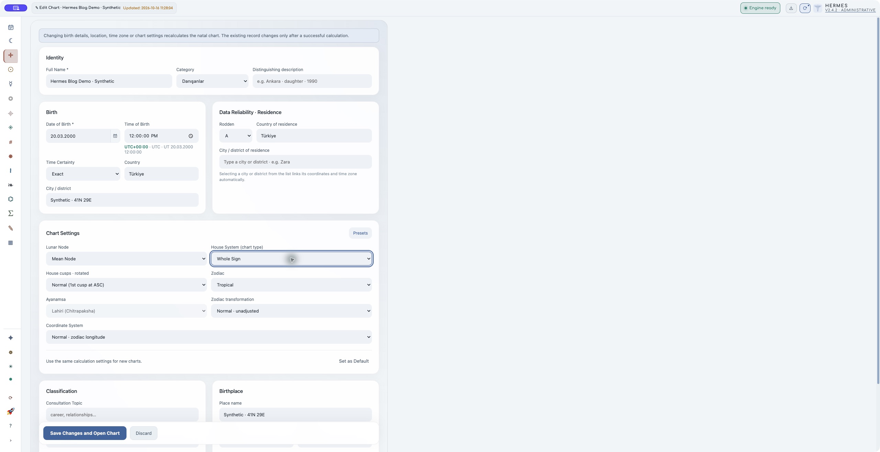Screen dimensions: 880x452
Task: Open the green diamond sidebar icon
Action: coord(11,127)
